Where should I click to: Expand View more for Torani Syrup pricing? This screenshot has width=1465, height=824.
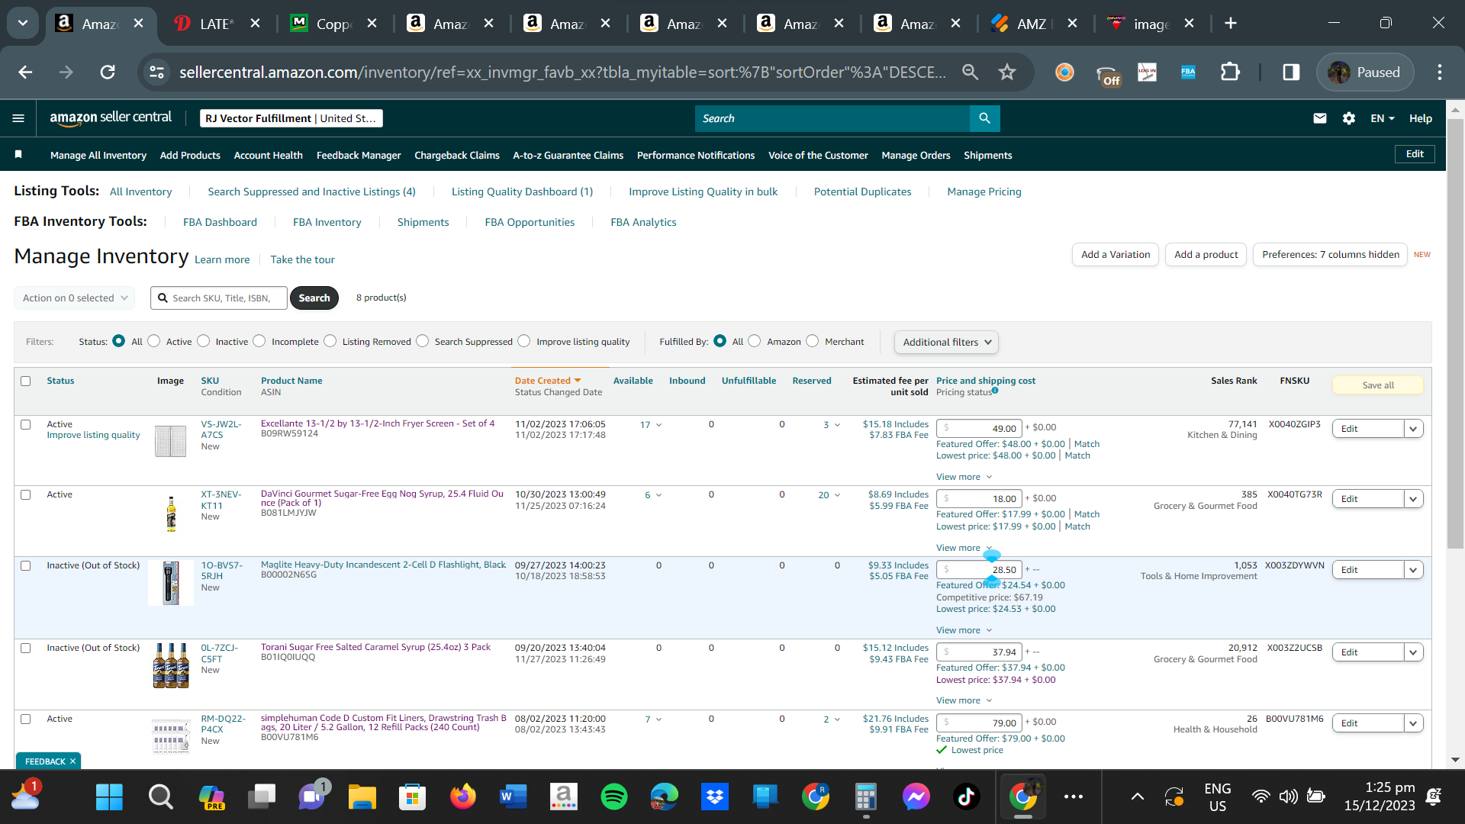pos(964,700)
